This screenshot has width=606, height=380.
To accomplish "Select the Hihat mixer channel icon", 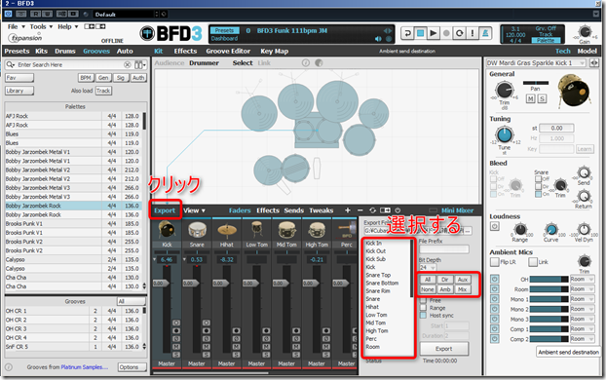I will tap(227, 230).
